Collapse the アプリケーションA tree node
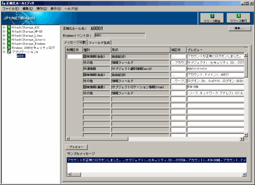Image resolution: width=255 pixels, height=185 pixels. (4, 52)
